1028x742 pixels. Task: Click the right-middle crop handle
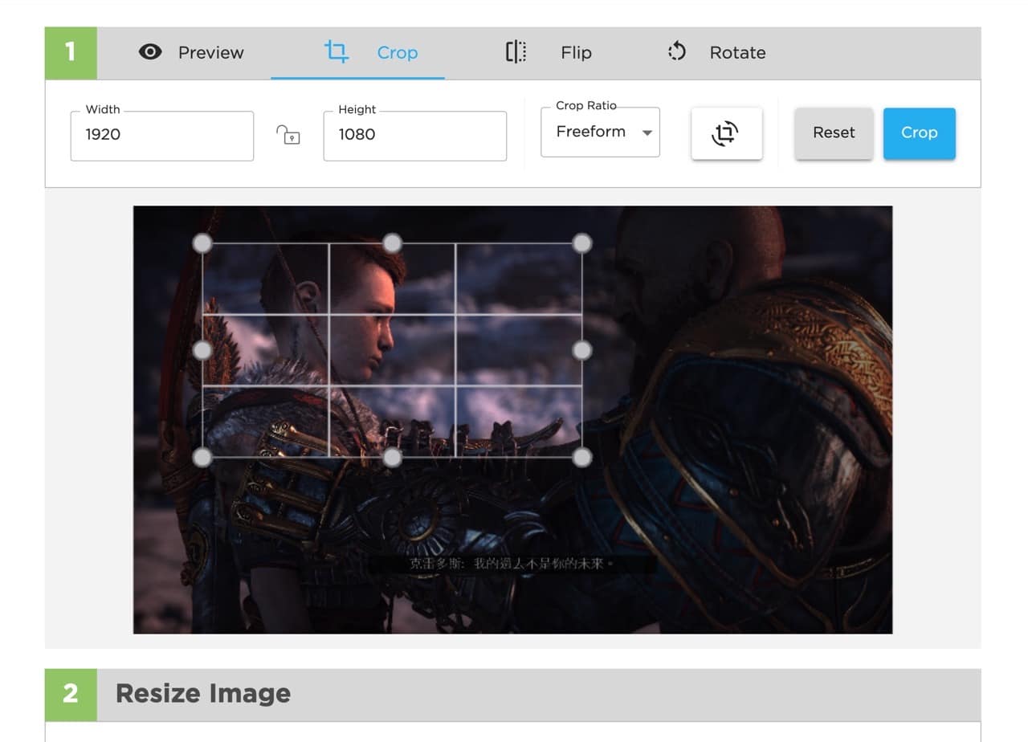pyautogui.click(x=582, y=350)
